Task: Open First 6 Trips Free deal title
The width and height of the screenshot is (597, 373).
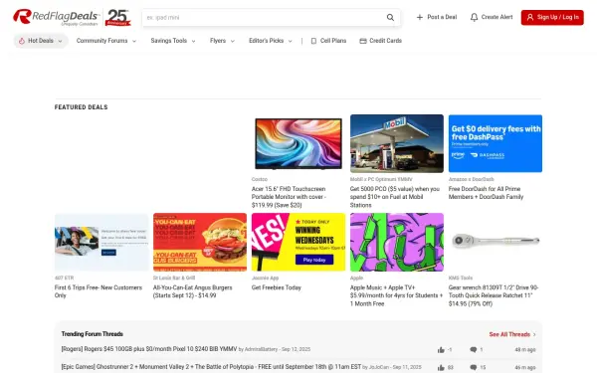Action: 99,291
